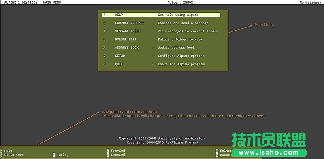The height and width of the screenshot is (159, 324).
Task: Open MESSAGE INDEX menu entry
Action: coord(128,31)
